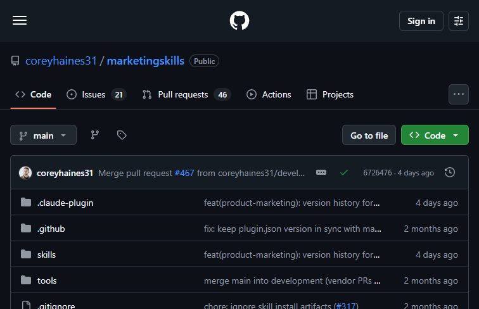Click '2 months ago' in tools row
Image resolution: width=479 pixels, height=309 pixels.
click(431, 281)
